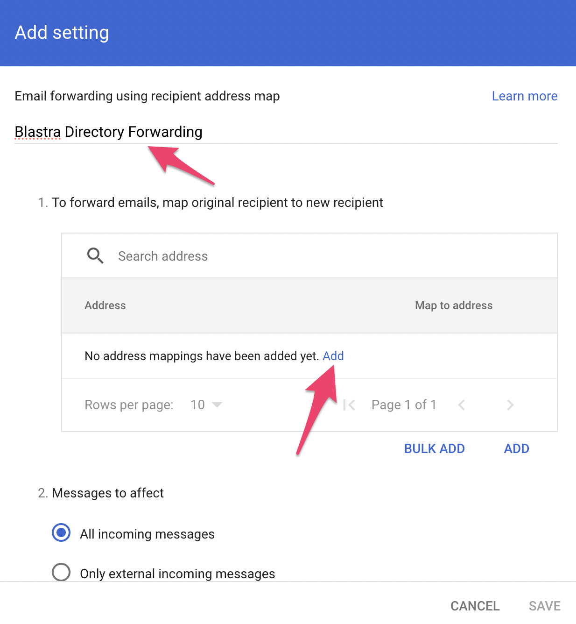
Task: Click previous page chevron
Action: click(x=462, y=405)
